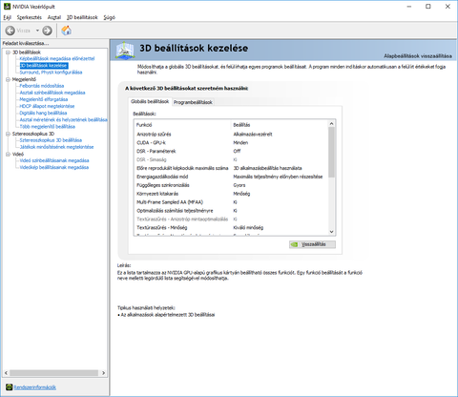Click the Gyors value for vertical sync
The image size is (458, 397).
tap(239, 185)
